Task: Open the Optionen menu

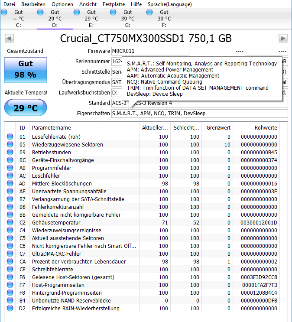Action: coord(62,4)
